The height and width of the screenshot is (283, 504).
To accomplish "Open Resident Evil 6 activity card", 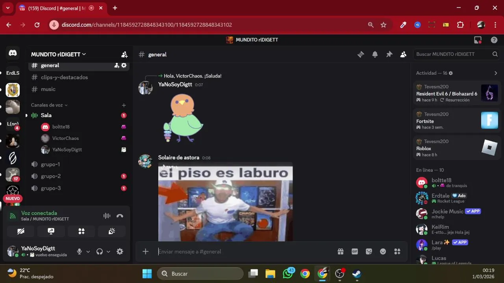I will [457, 93].
